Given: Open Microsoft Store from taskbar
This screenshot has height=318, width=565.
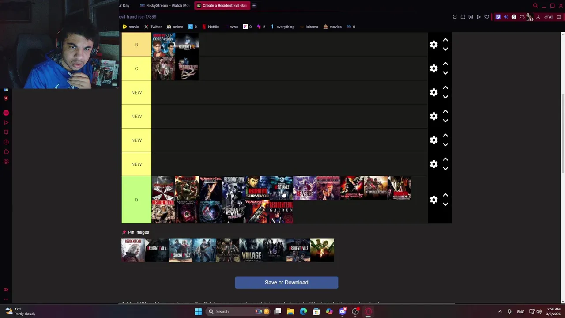Looking at the screenshot, I should click(x=316, y=311).
